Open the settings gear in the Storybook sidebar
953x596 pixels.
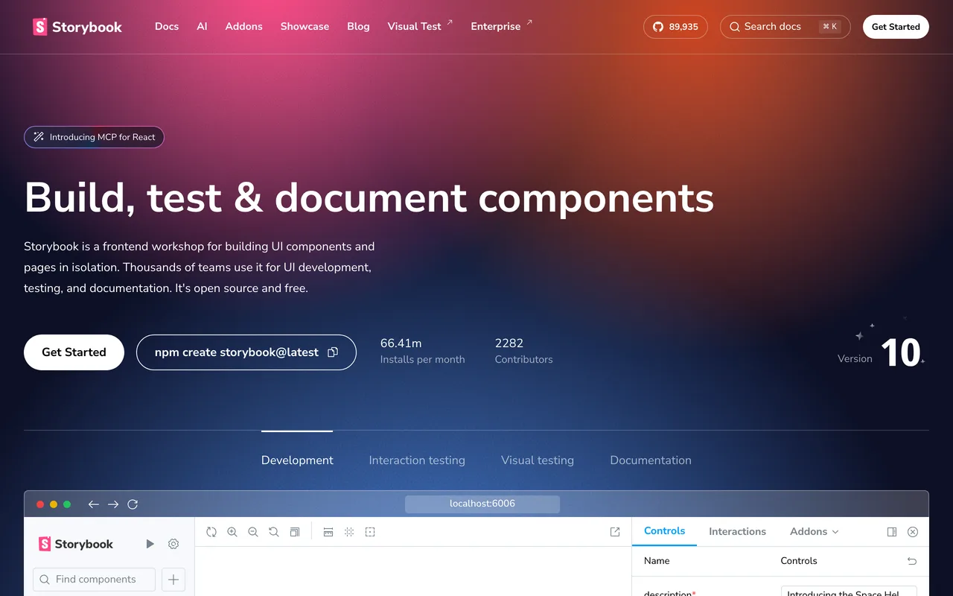(173, 544)
